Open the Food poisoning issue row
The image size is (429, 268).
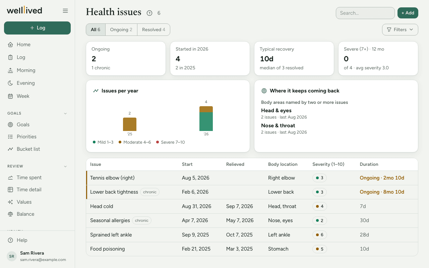coord(252,249)
